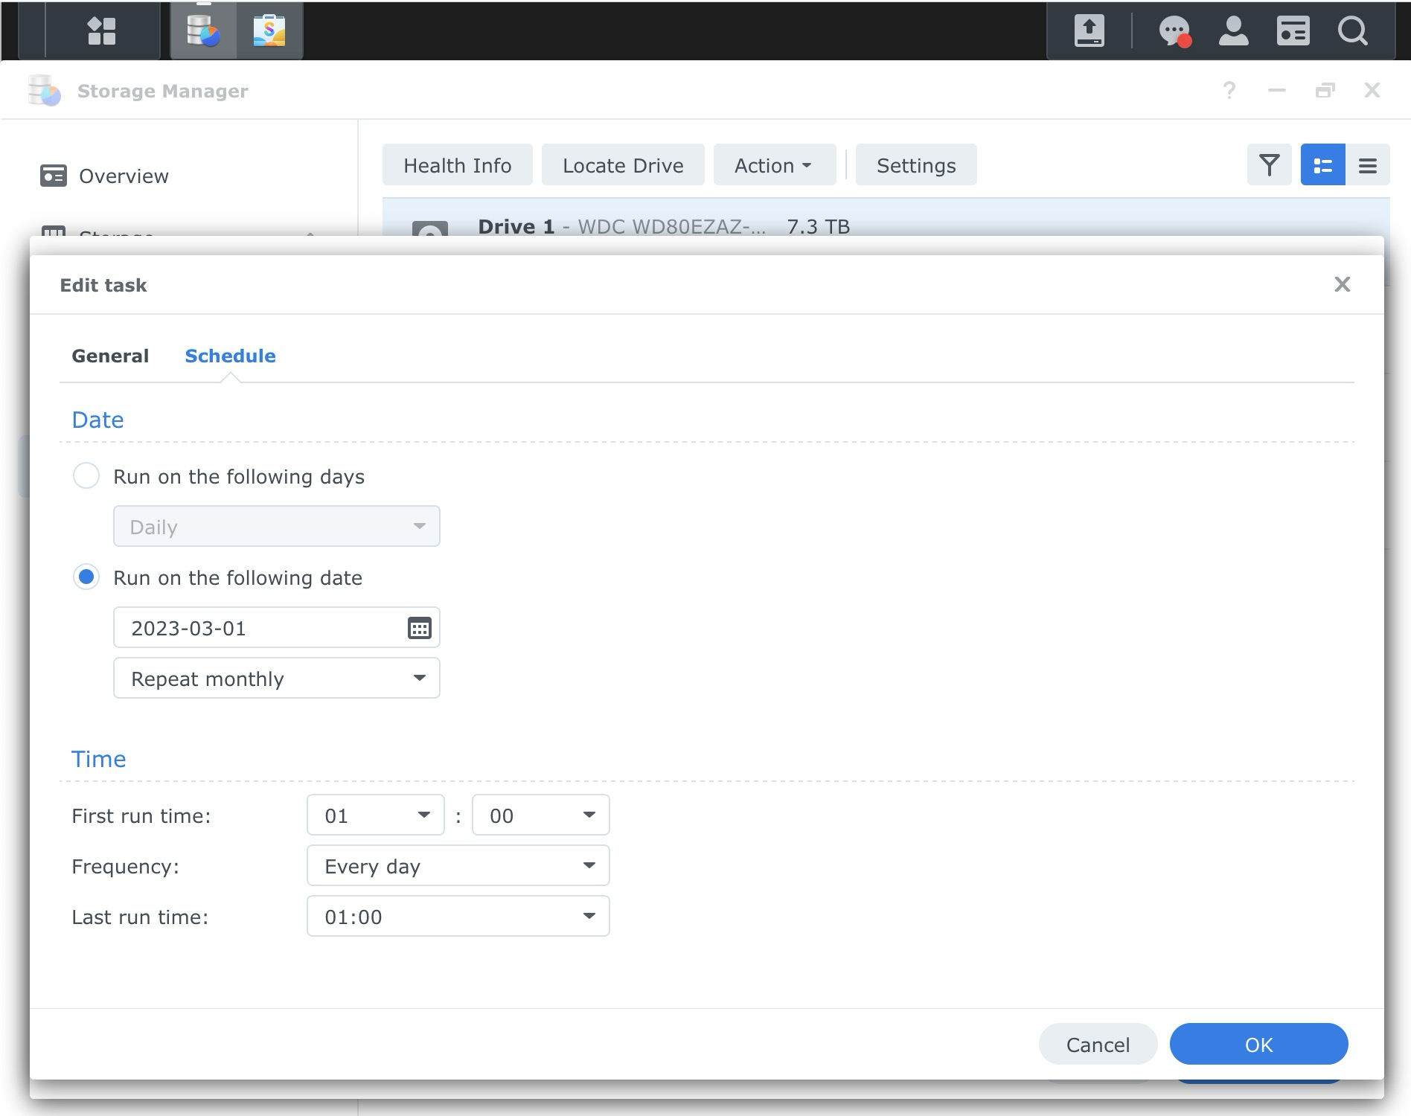Switch to Storage Manager taskbar icon

click(x=203, y=31)
